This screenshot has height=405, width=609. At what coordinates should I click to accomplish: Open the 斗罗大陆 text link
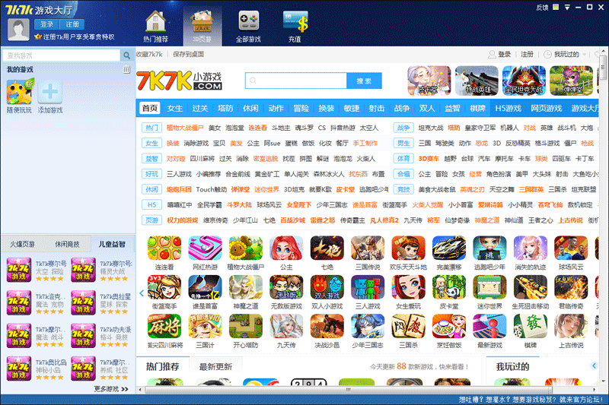click(x=239, y=204)
